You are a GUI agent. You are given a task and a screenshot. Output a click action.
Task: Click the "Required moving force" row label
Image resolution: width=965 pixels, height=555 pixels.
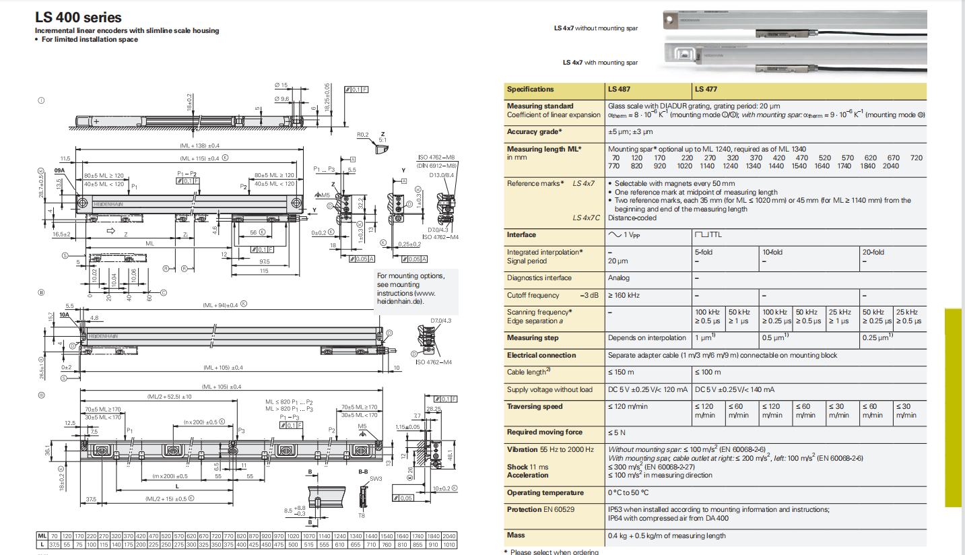545,432
